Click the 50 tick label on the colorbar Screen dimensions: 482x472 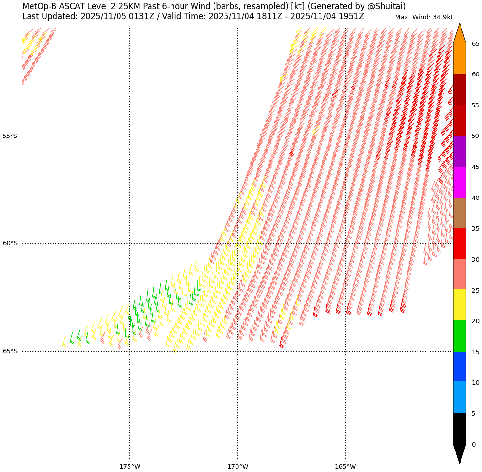point(475,136)
